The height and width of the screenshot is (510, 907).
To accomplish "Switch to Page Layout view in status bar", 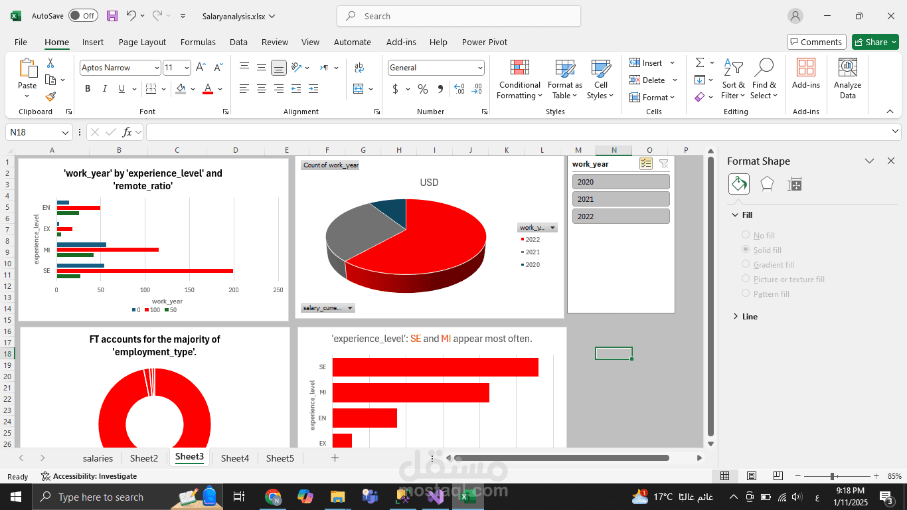I will [x=751, y=476].
